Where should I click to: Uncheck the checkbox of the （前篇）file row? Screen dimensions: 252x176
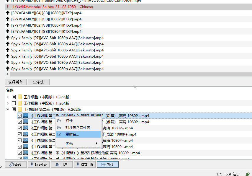tap(19, 122)
